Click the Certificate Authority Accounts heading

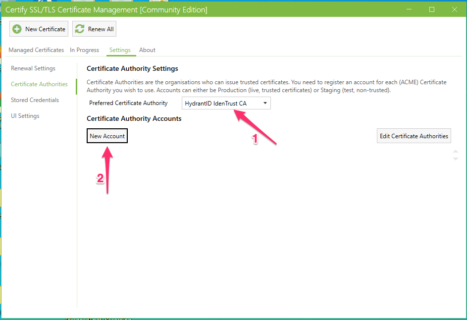(134, 118)
